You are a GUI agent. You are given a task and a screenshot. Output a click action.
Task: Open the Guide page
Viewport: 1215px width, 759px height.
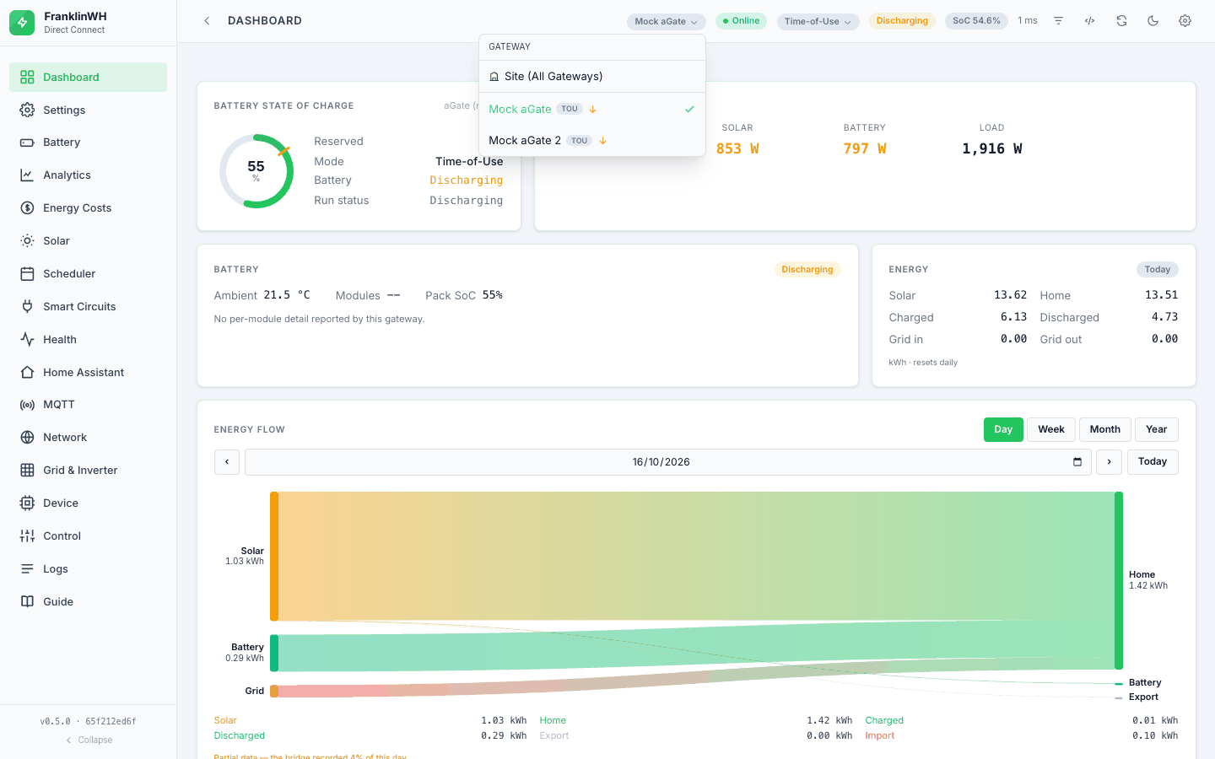(88, 602)
